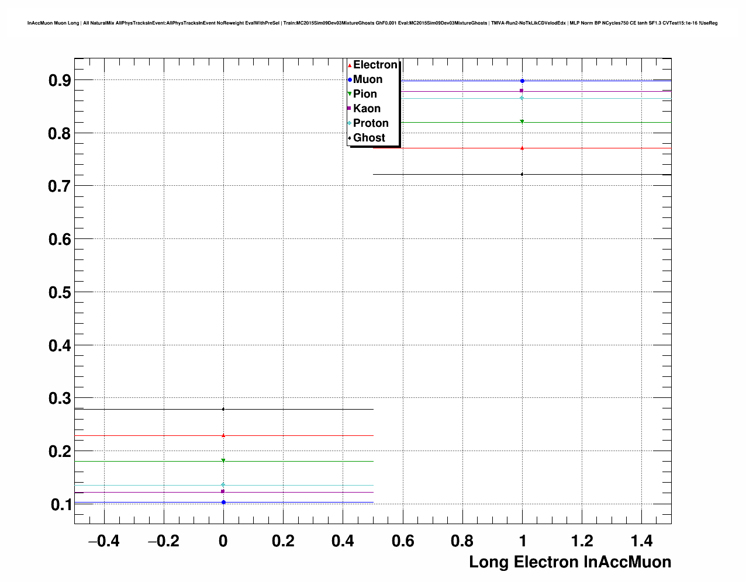Click the 0.9 label on the y-axis

click(60, 80)
